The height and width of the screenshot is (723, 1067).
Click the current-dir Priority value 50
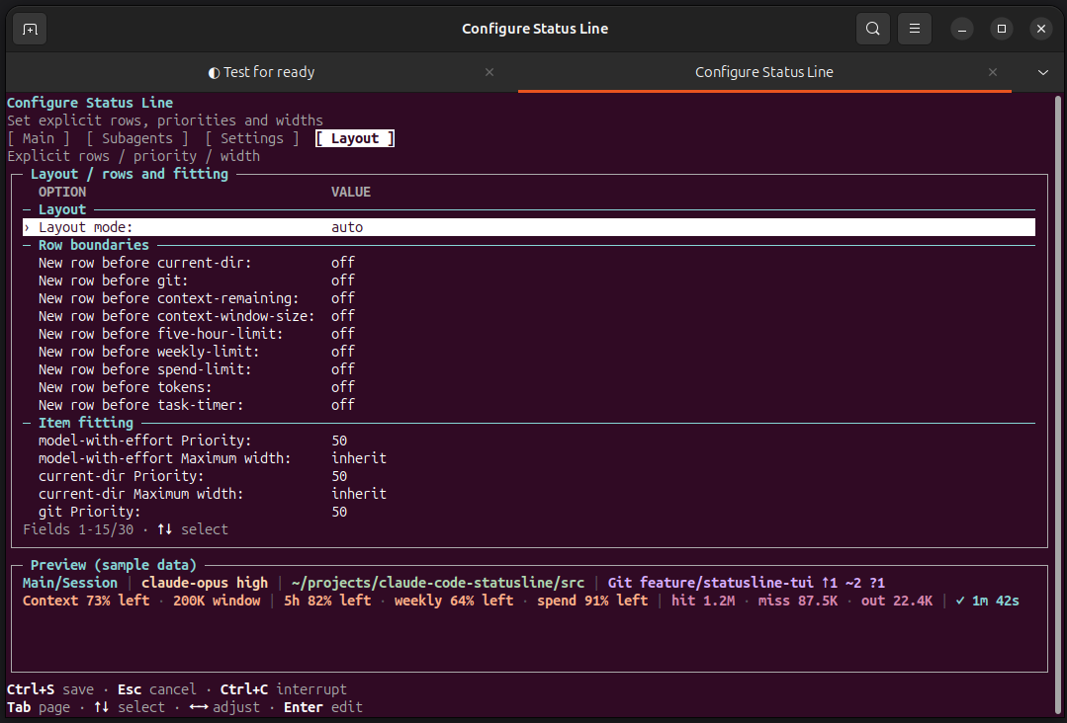[x=339, y=476]
